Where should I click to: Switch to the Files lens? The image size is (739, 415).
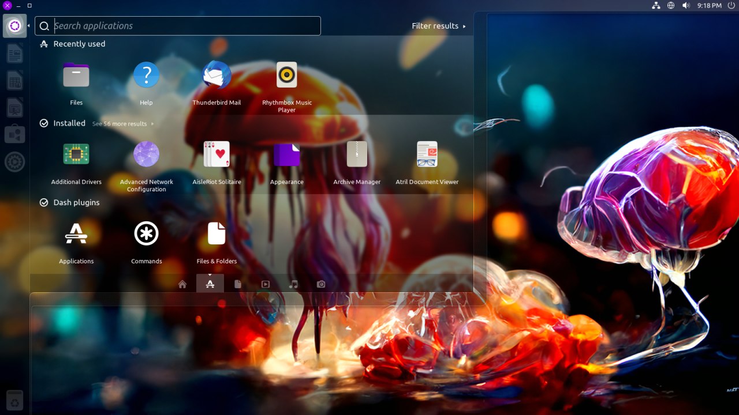238,284
